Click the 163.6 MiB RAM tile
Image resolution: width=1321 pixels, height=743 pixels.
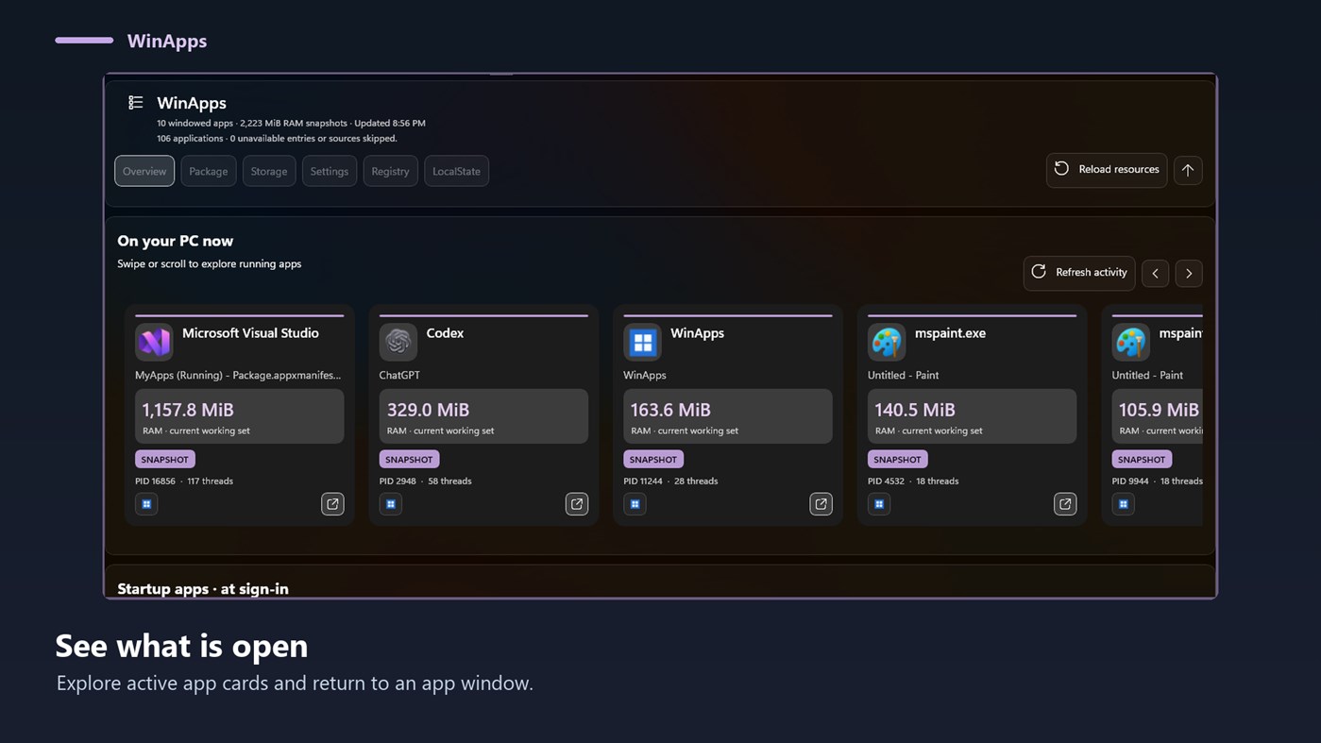[728, 416]
